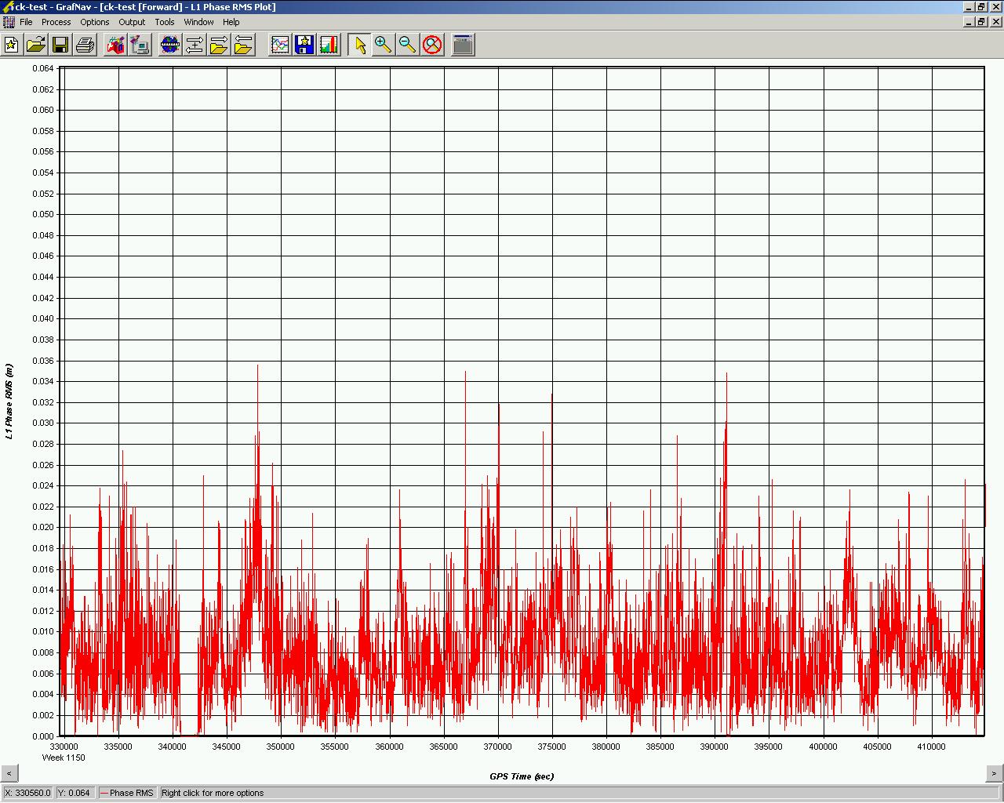Click the horizontal scrollbar right arrow

(994, 773)
